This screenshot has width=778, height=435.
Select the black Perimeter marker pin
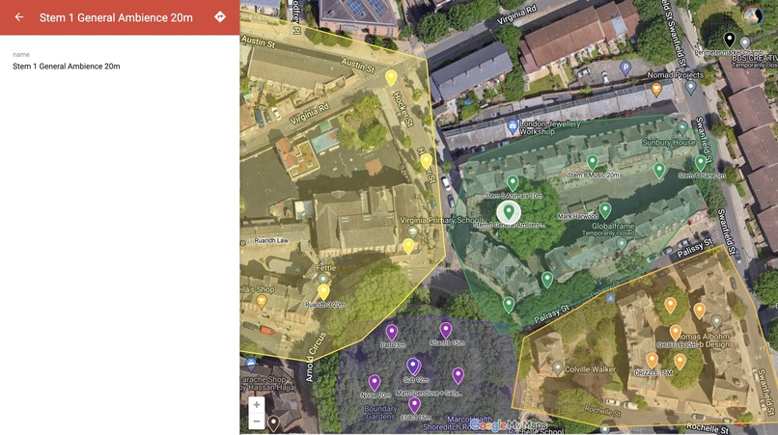pyautogui.click(x=729, y=41)
